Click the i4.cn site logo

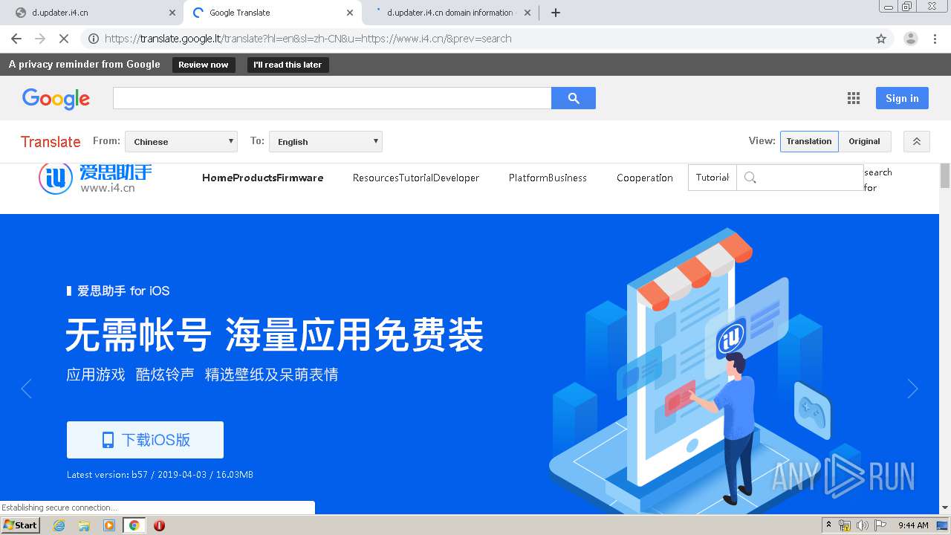pyautogui.click(x=95, y=178)
